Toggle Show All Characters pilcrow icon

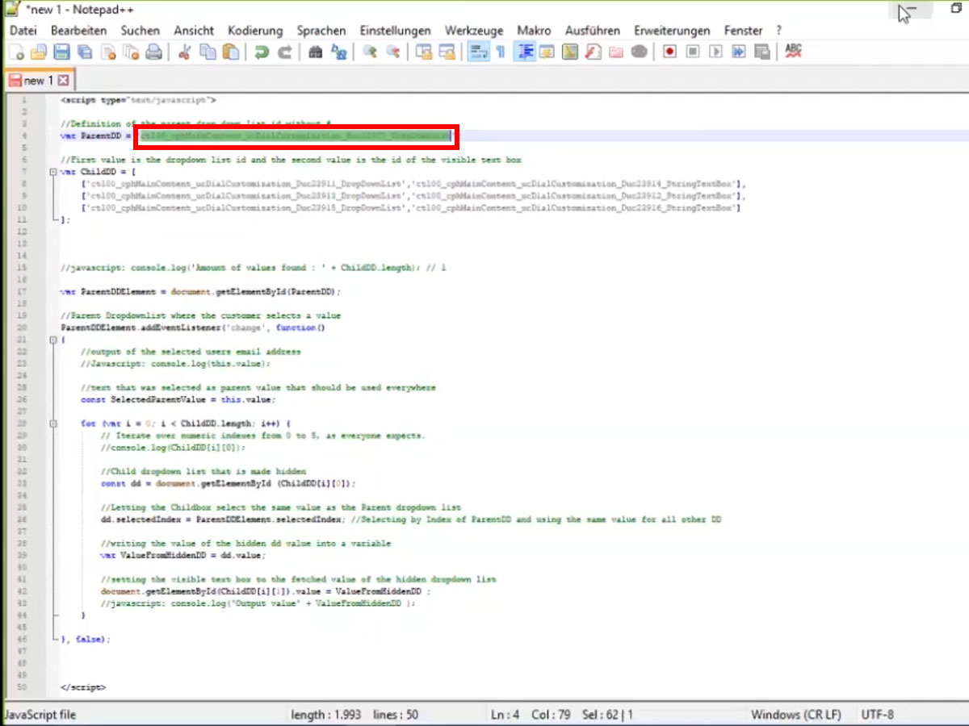(x=501, y=52)
